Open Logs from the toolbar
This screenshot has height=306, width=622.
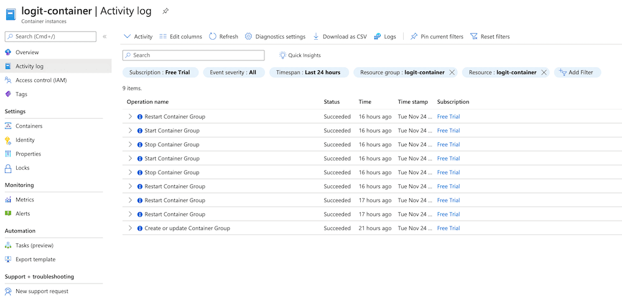pyautogui.click(x=384, y=37)
